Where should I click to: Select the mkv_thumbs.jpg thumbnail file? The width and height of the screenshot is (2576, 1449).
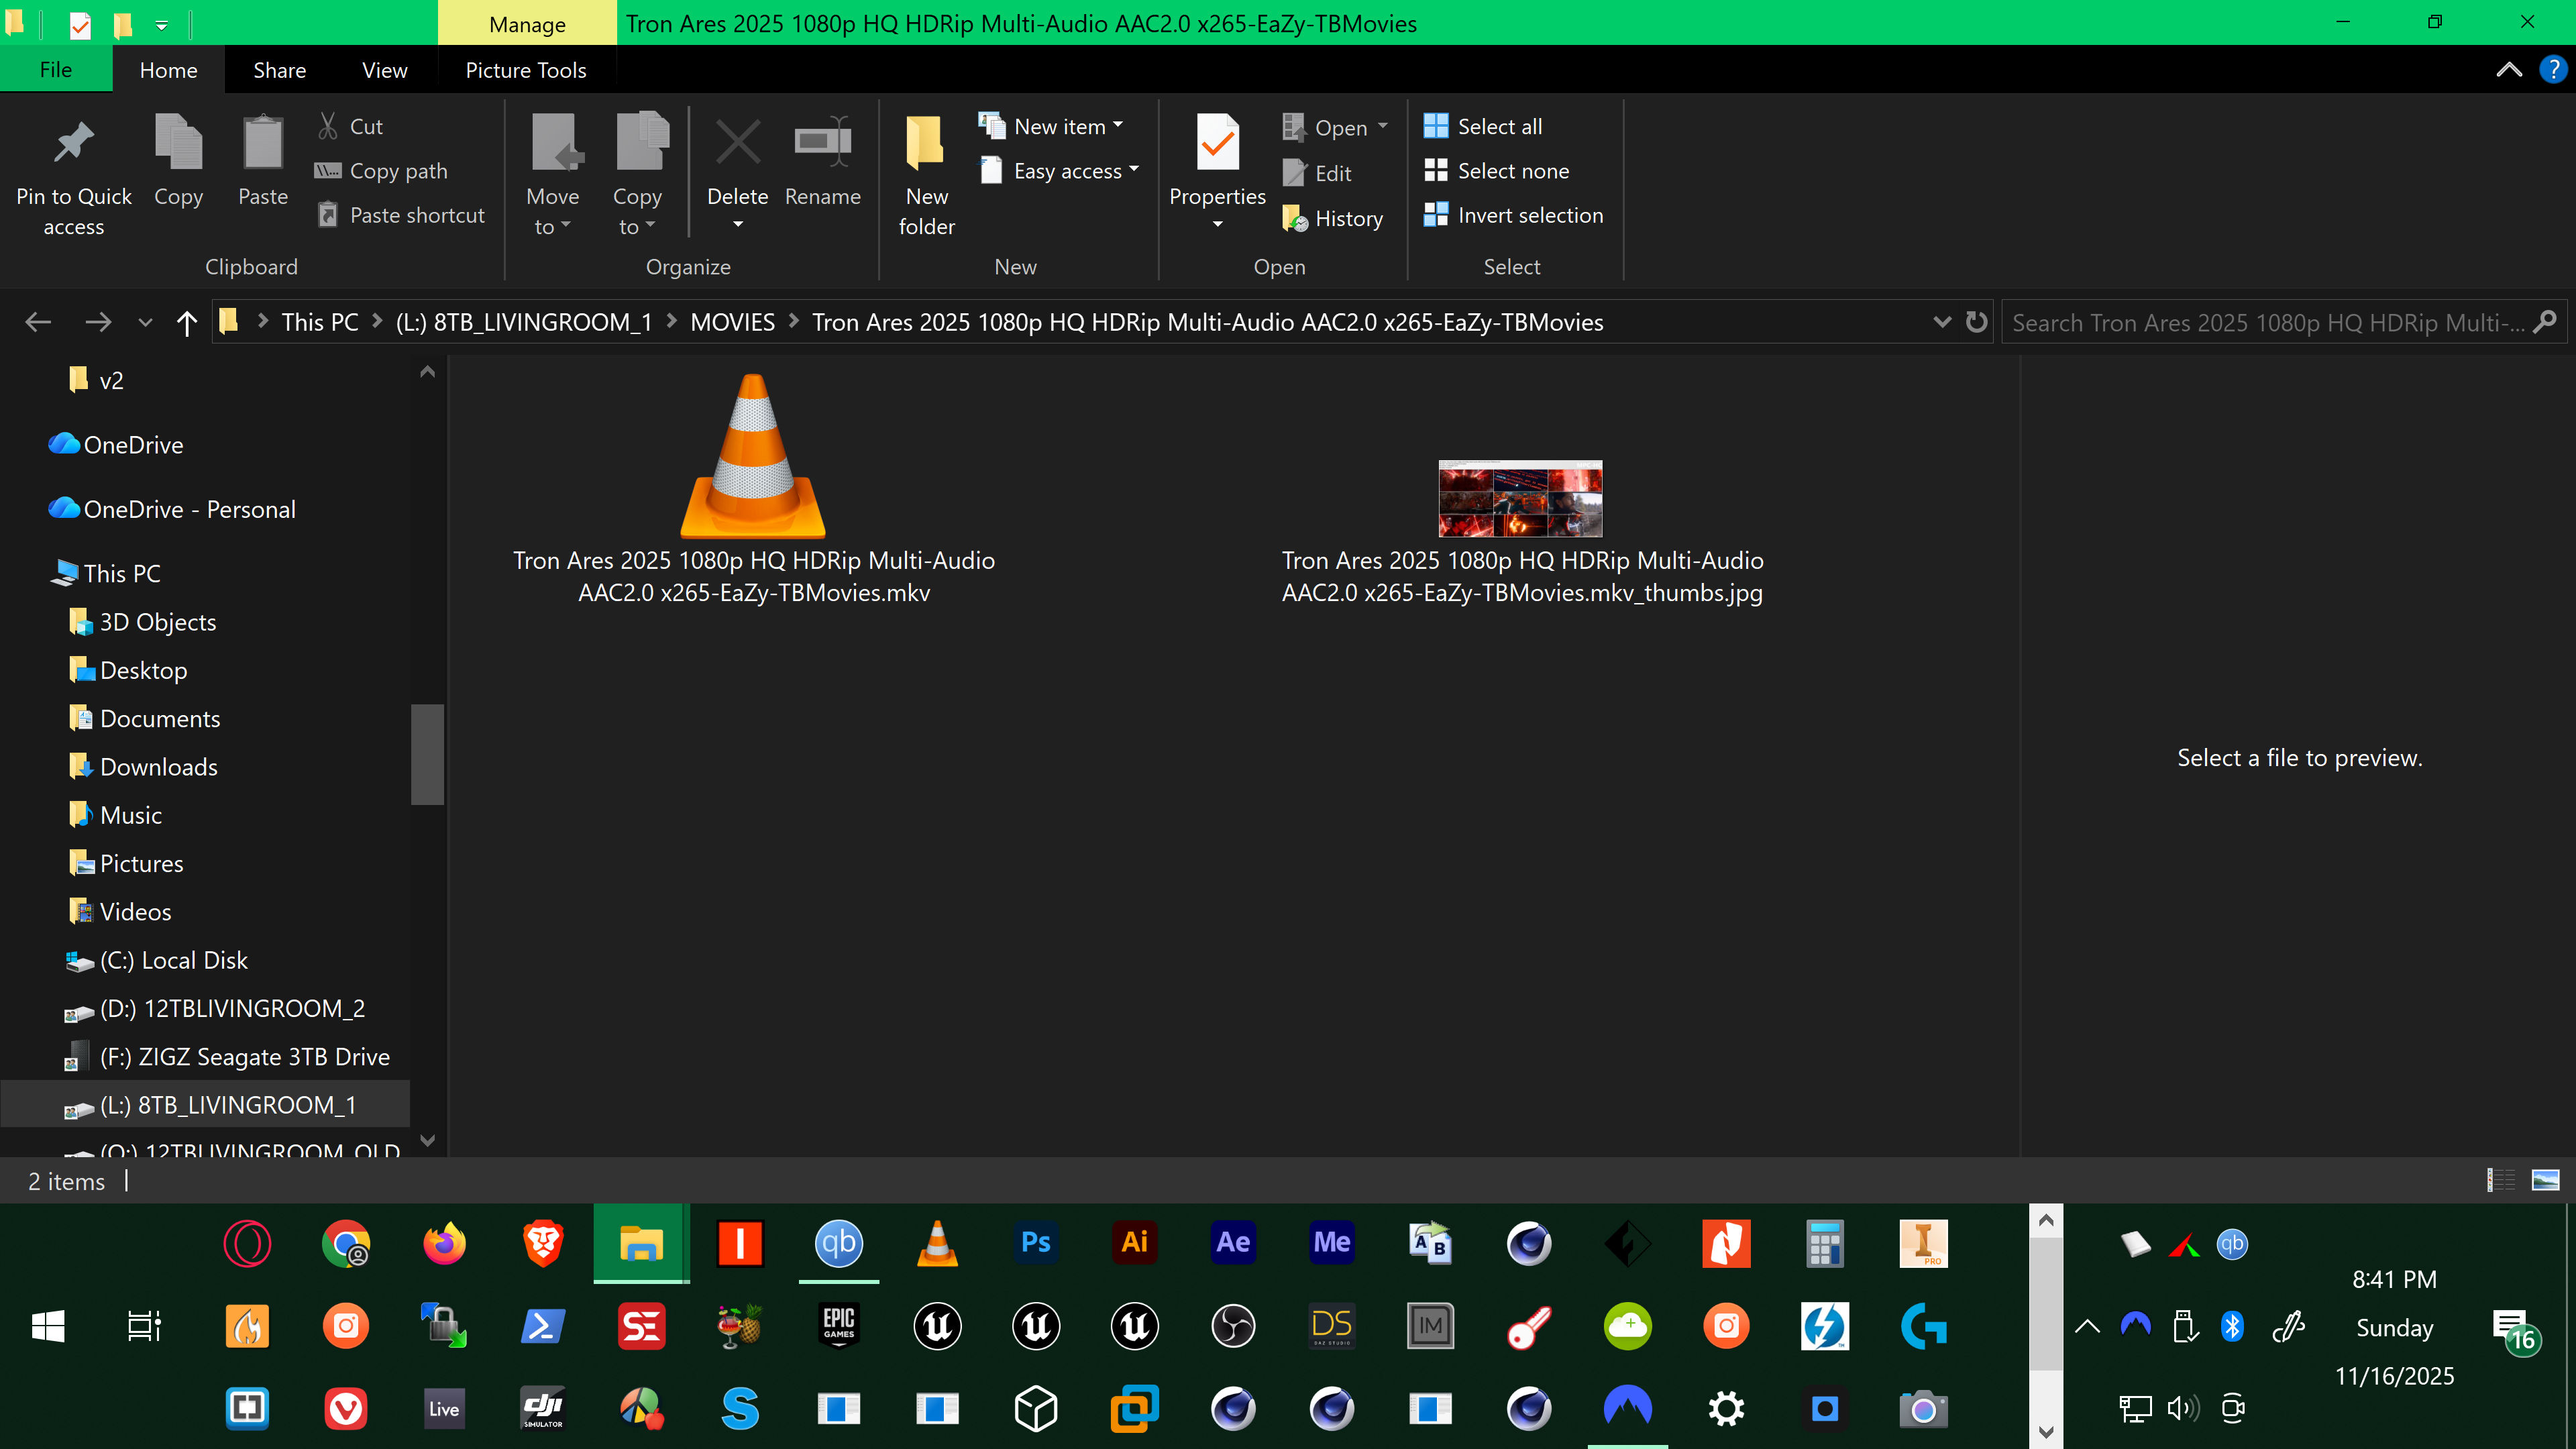click(1520, 499)
